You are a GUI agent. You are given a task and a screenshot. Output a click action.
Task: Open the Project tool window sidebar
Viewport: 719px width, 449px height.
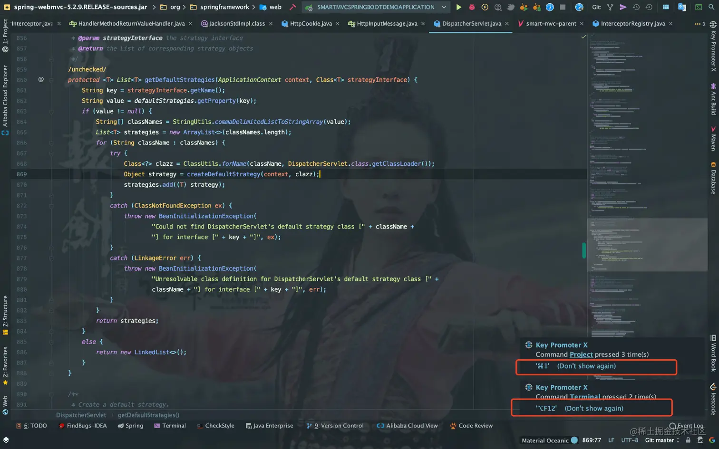(x=5, y=36)
